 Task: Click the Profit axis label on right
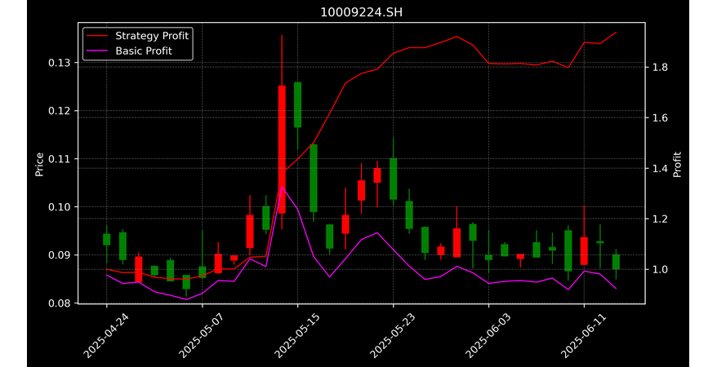click(x=677, y=164)
